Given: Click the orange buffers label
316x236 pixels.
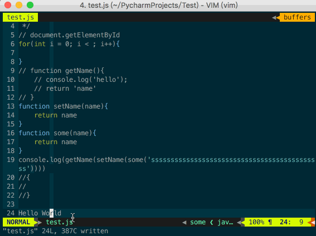Looking at the screenshot, I should 297,17.
